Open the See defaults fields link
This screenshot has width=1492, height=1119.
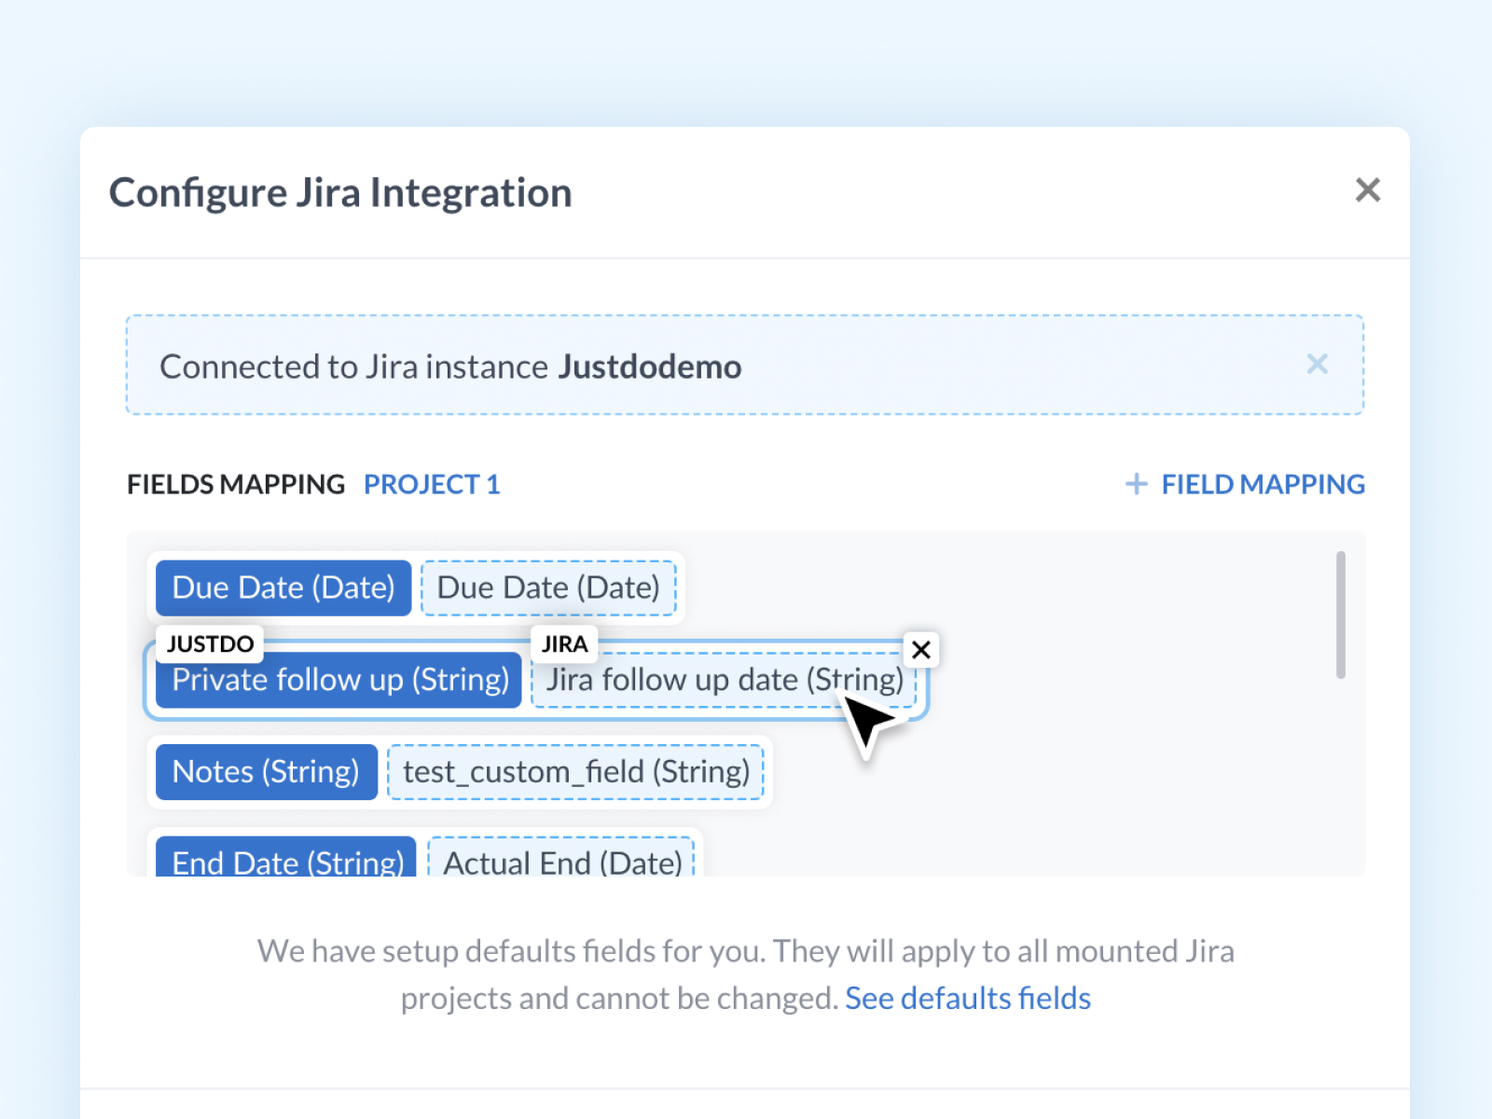click(967, 998)
